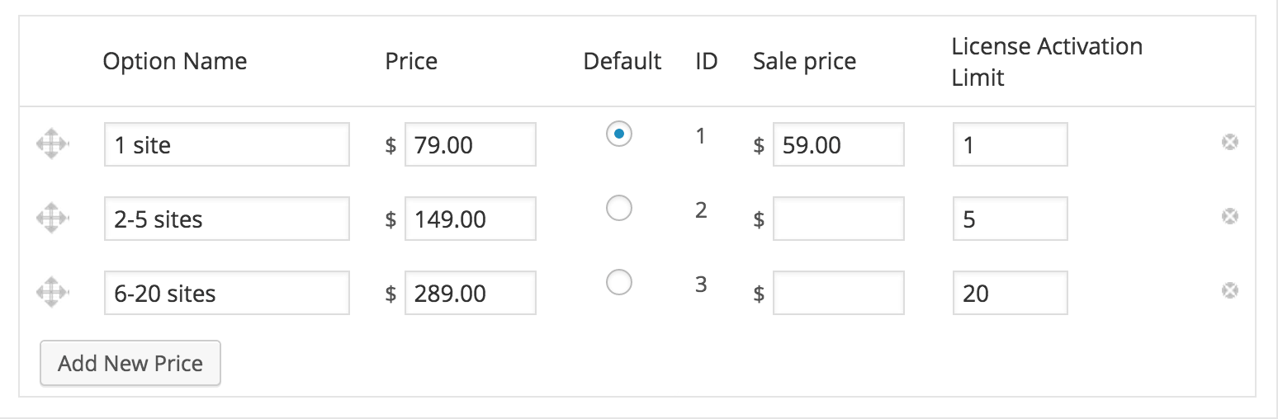Screen dimensions: 1278x419
Task: Select 1 site as the default price
Action: click(x=619, y=134)
